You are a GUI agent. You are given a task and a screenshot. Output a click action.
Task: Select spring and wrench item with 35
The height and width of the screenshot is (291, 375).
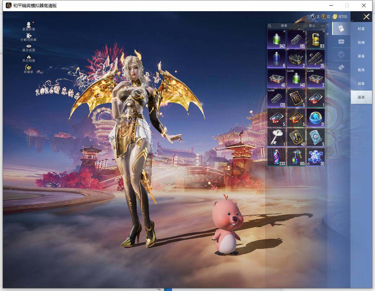[316, 59]
